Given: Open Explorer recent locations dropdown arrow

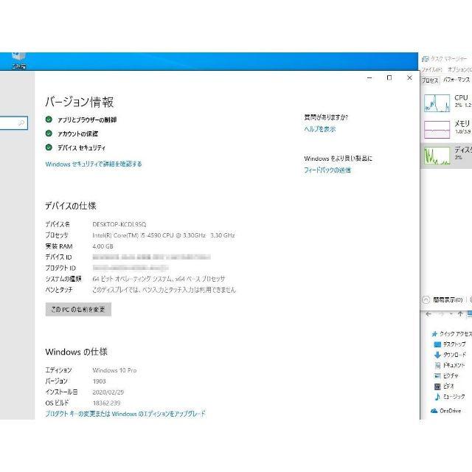Looking at the screenshot, I should (x=451, y=314).
